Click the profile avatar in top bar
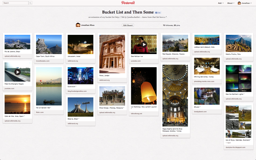256x160 pixels. [x=240, y=3]
